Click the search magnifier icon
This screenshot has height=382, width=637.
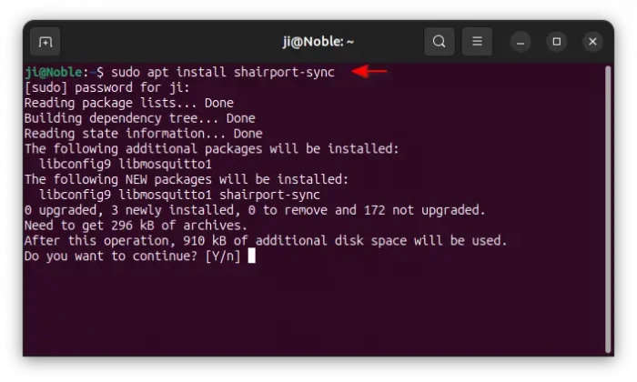[439, 42]
